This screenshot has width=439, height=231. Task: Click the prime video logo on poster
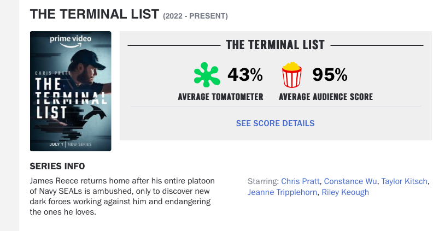(x=71, y=41)
